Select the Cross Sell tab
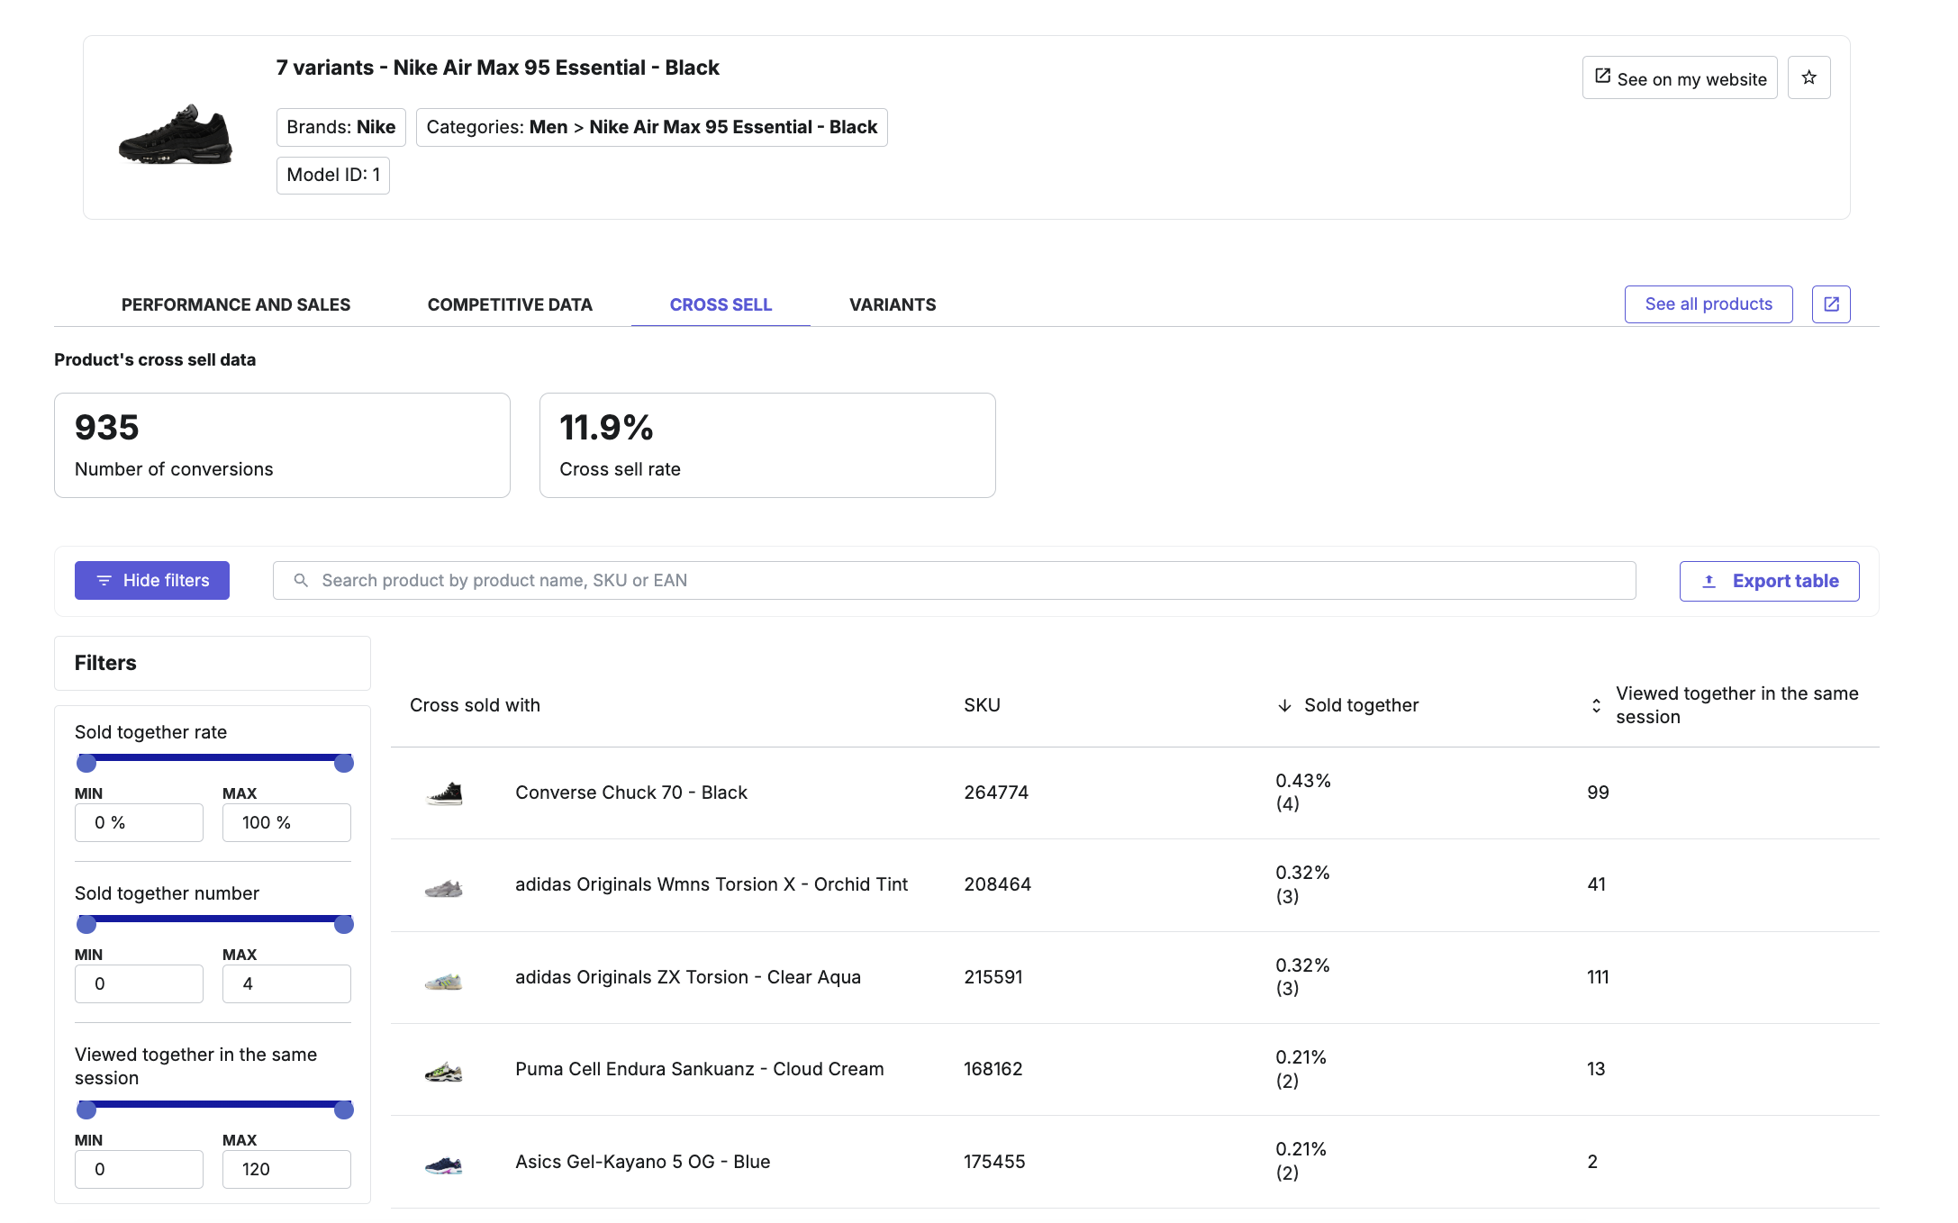1958x1223 pixels. [721, 304]
